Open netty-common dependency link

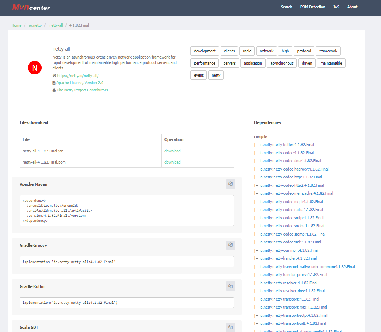tap(289, 250)
